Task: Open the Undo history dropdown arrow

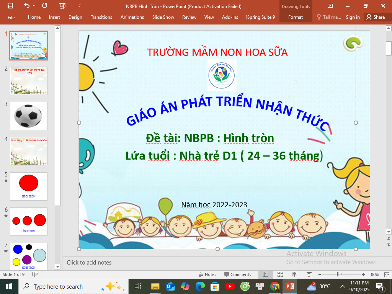Action: click(x=34, y=6)
